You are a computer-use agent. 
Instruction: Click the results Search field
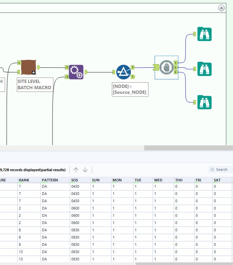point(222,170)
